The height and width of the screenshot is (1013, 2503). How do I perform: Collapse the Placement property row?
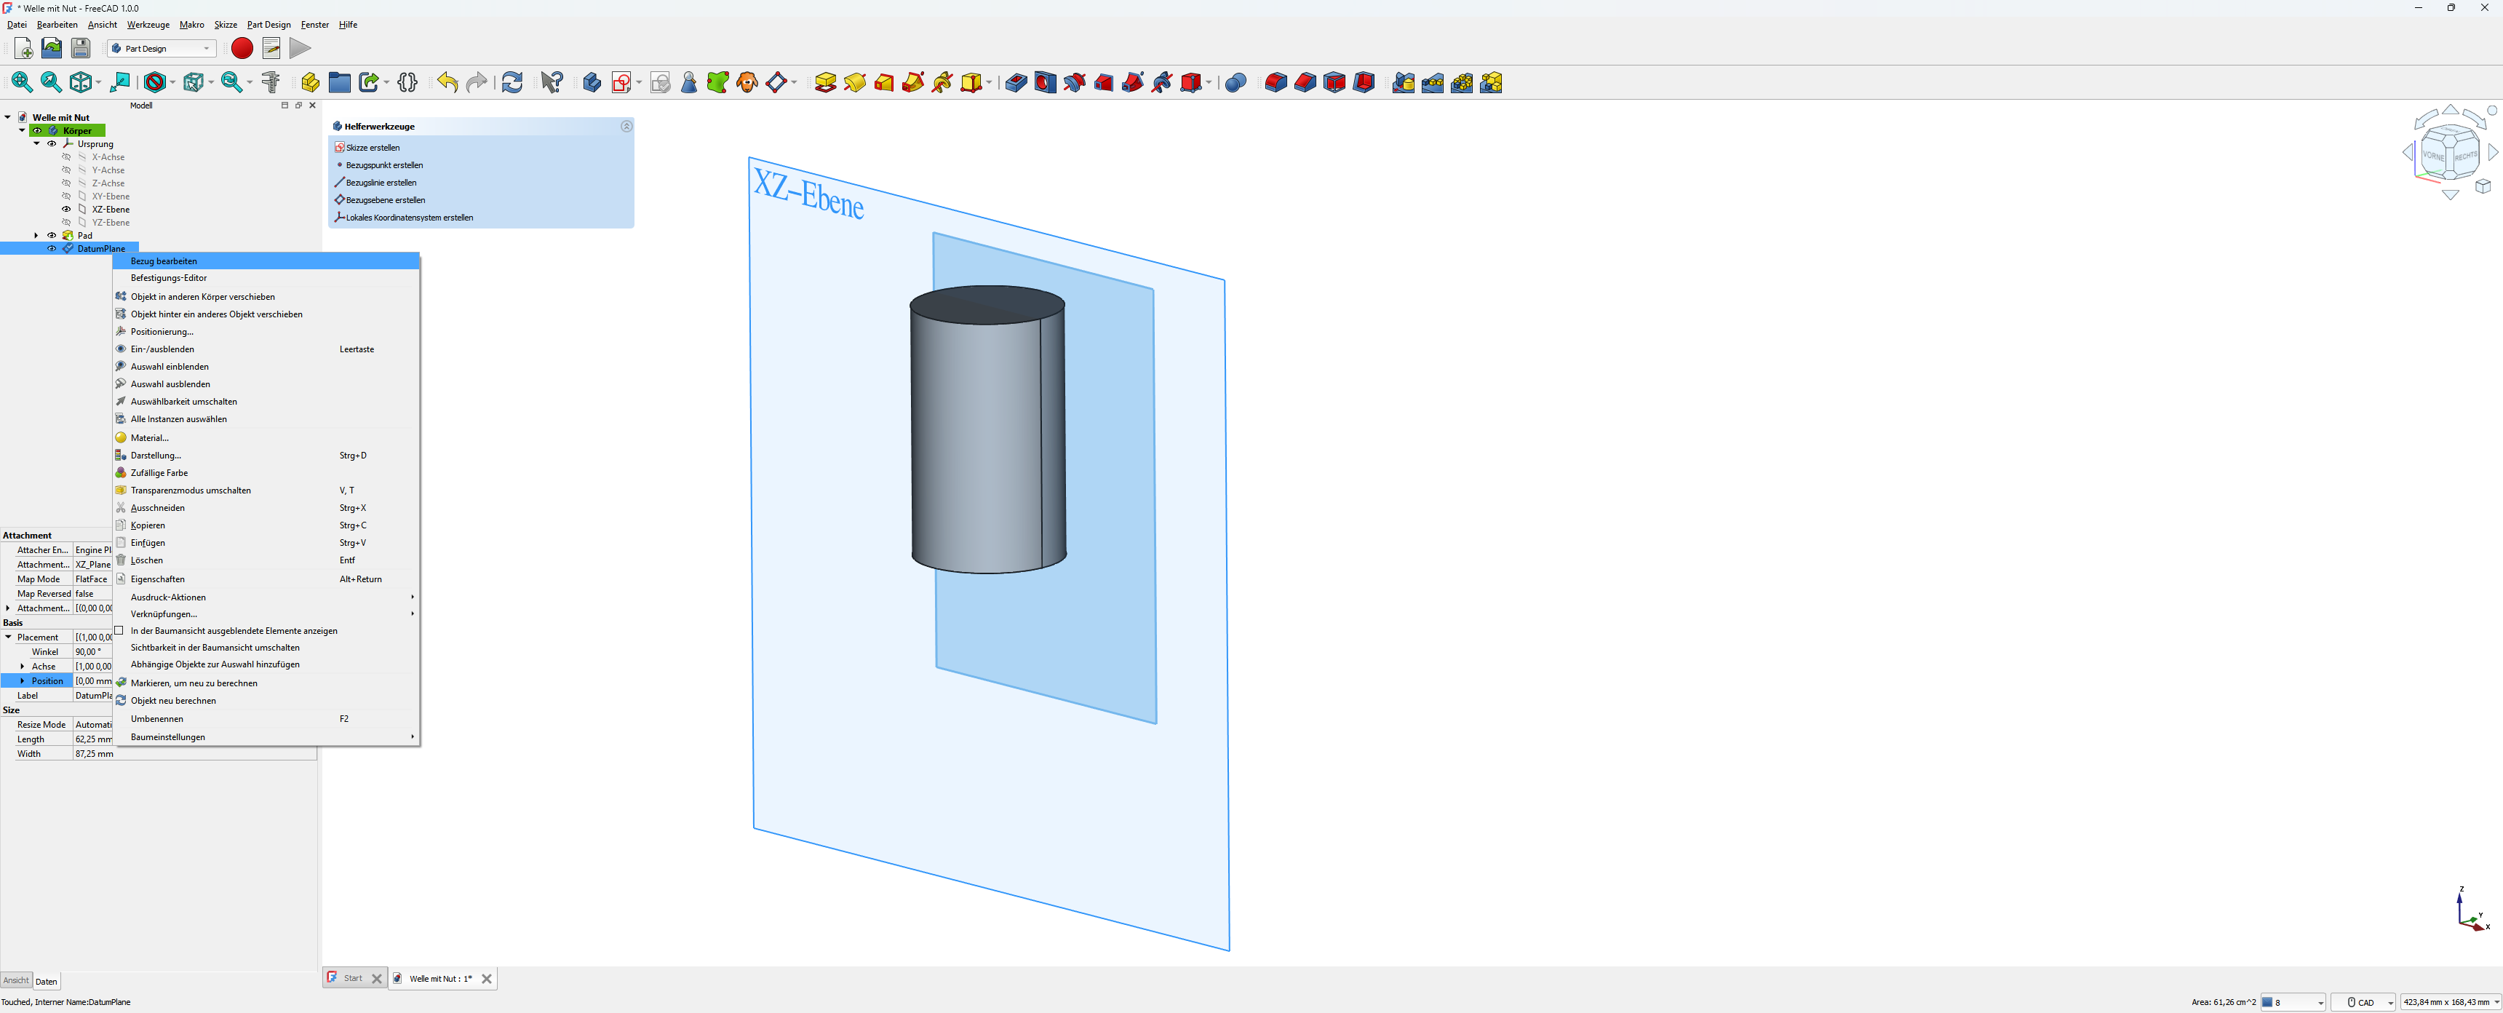pos(8,637)
